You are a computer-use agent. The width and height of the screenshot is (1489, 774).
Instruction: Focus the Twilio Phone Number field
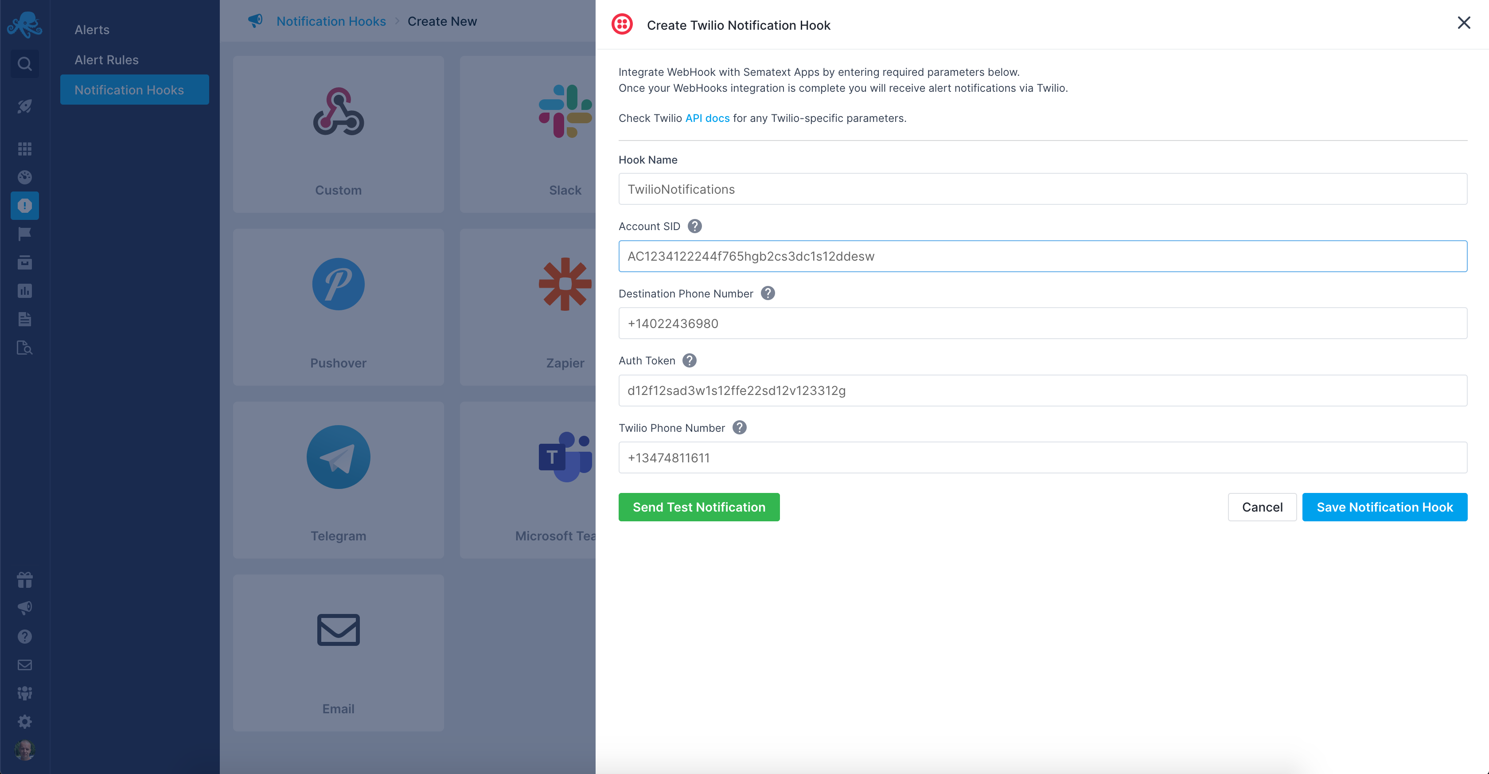click(1042, 457)
